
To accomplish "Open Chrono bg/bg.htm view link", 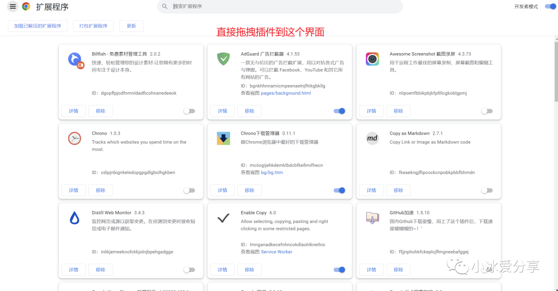I will point(272,172).
